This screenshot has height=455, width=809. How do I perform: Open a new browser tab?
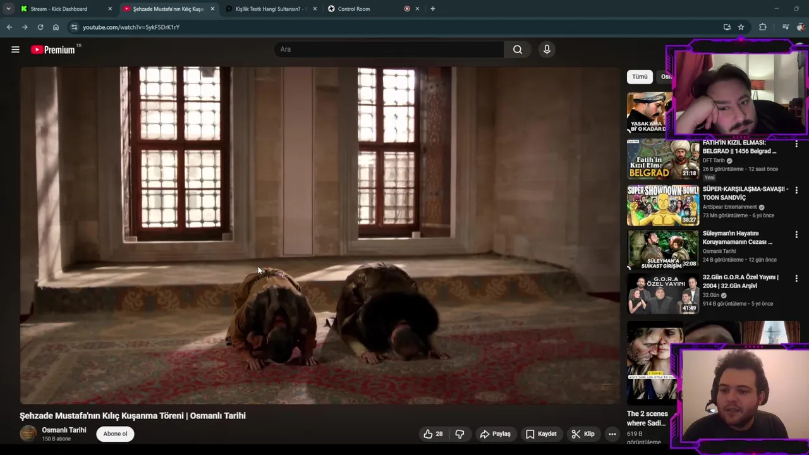click(432, 9)
